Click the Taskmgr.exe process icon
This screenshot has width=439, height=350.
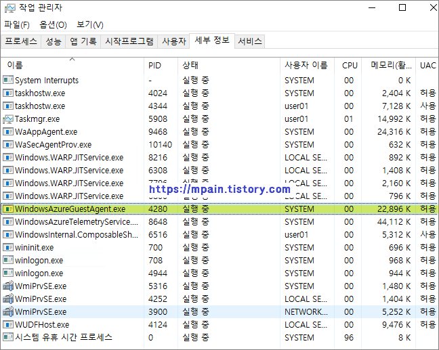pyautogui.click(x=8, y=118)
